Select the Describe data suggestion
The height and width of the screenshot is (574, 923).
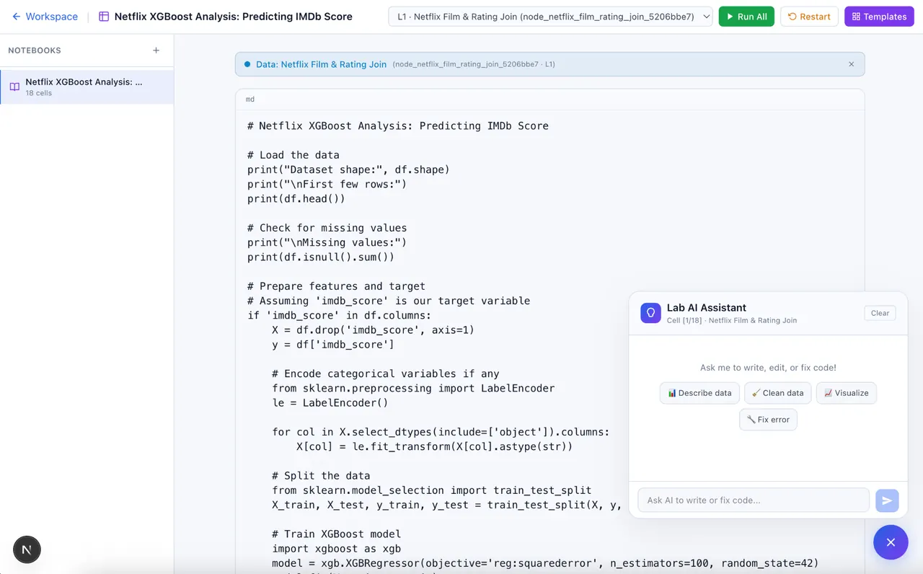[699, 393]
